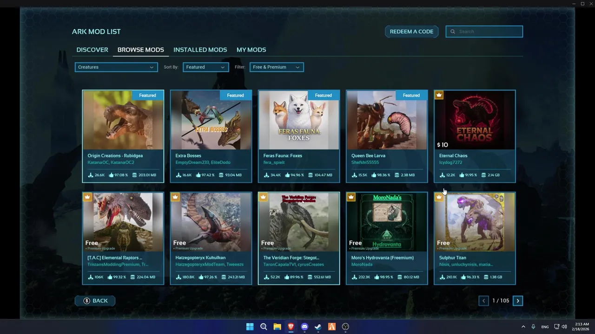Click file size icon on Sulphur Titan
The width and height of the screenshot is (595, 334).
pyautogui.click(x=486, y=277)
